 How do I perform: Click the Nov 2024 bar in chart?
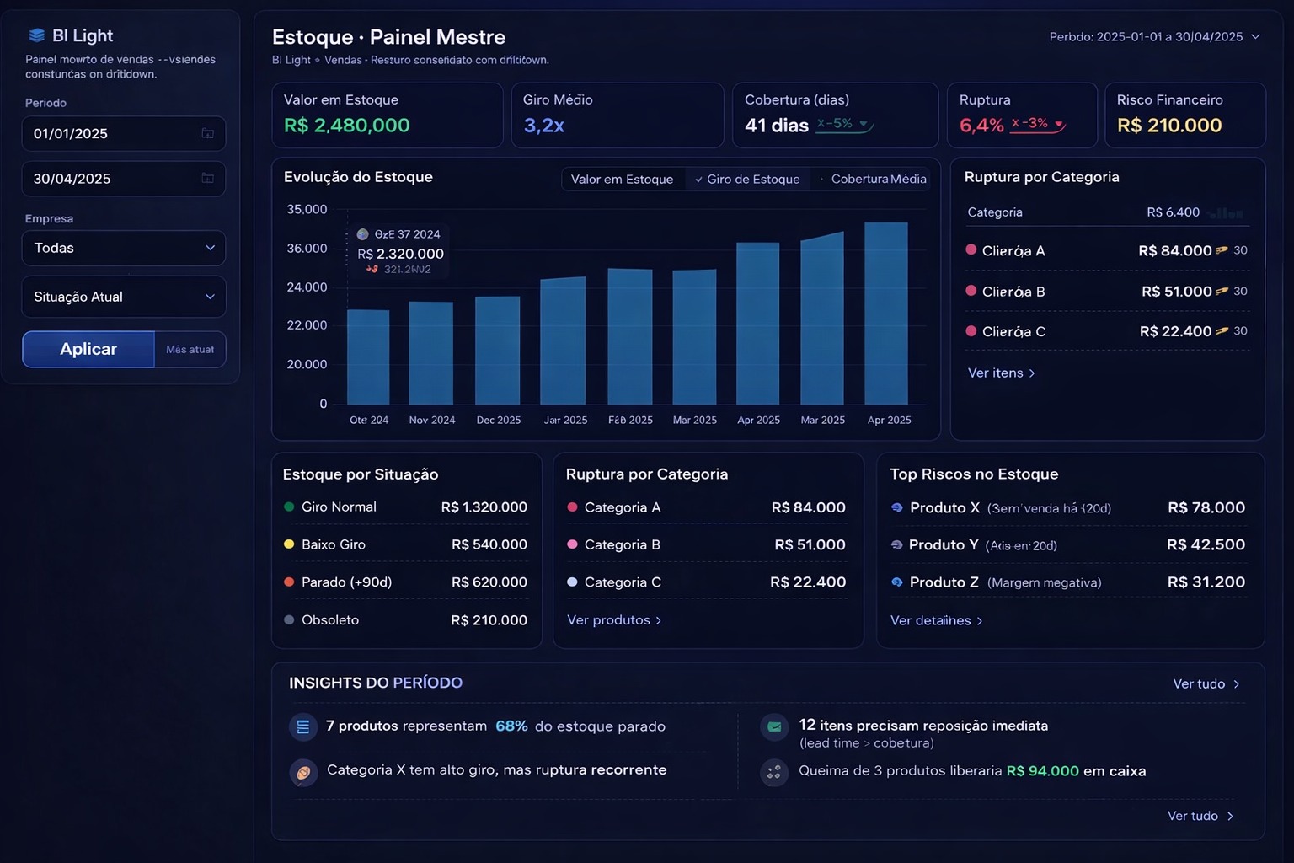pyautogui.click(x=431, y=353)
